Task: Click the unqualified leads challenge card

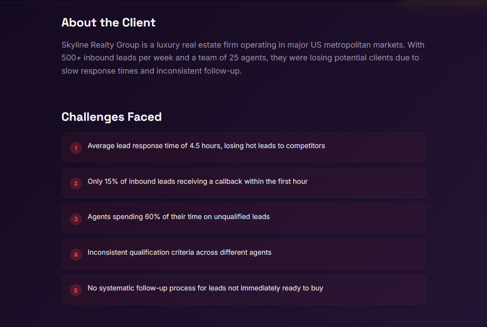Action: tap(243, 219)
